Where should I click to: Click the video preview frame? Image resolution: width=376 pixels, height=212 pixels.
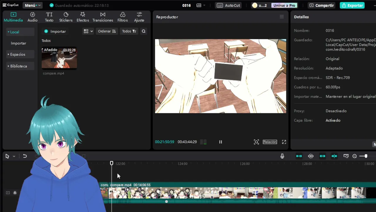(221, 76)
